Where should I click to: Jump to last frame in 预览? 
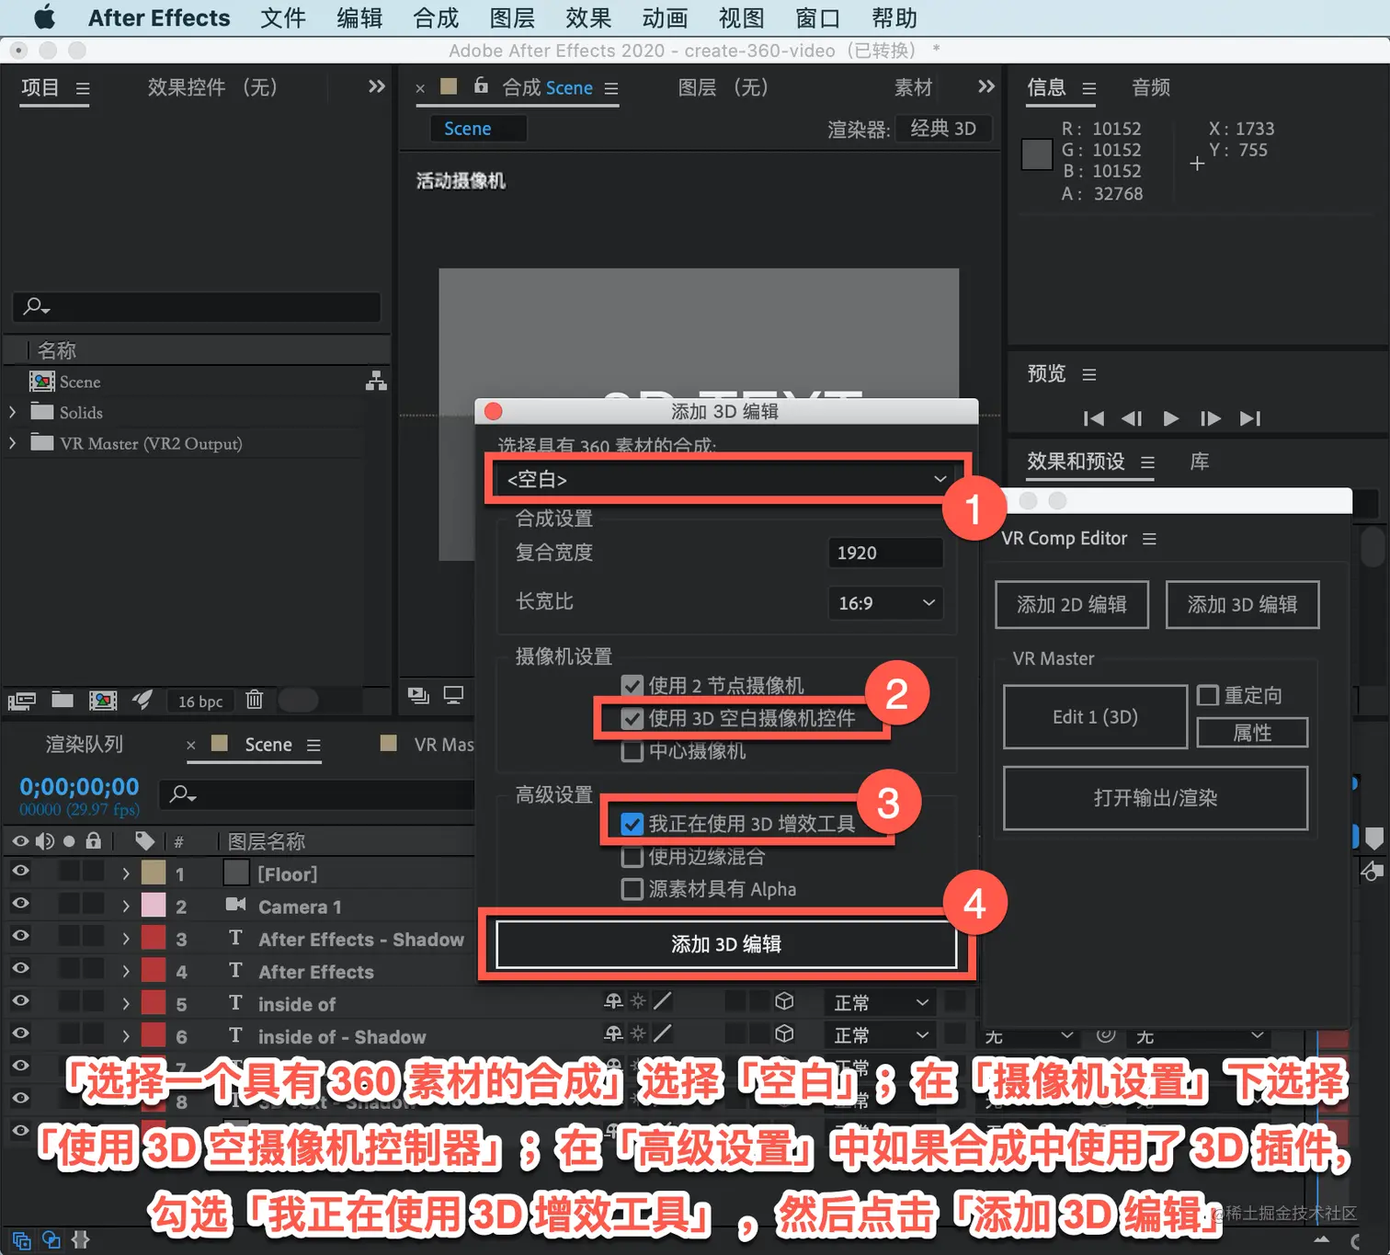[x=1250, y=418]
